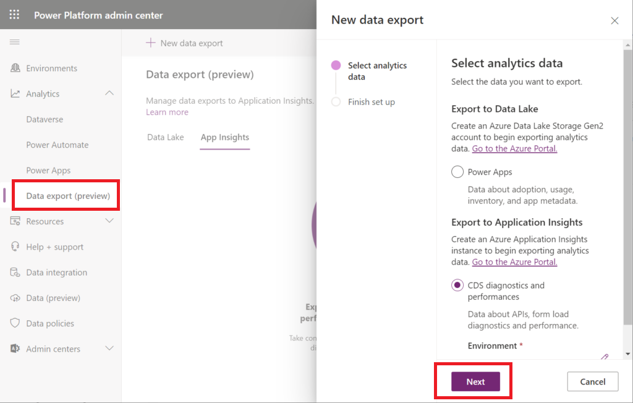Screen dimensions: 633x403
Task: Click the Admin centers sidebar icon
Action: click(17, 349)
